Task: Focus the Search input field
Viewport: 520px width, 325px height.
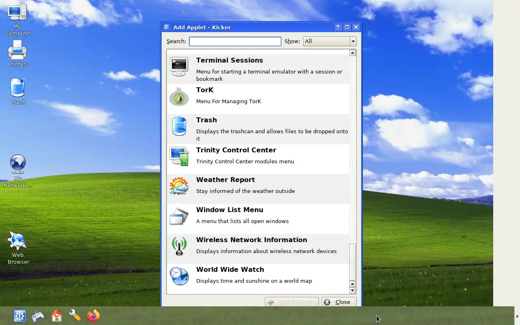Action: (x=235, y=41)
